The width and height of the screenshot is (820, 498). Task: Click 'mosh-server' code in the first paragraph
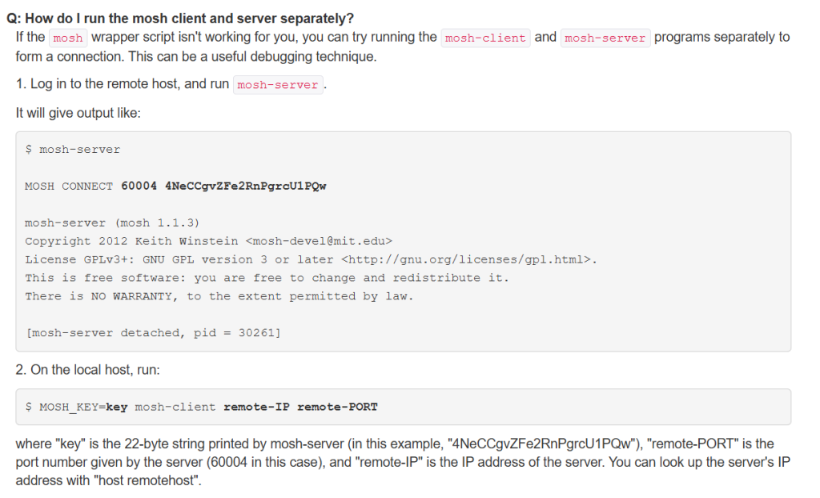coord(605,38)
